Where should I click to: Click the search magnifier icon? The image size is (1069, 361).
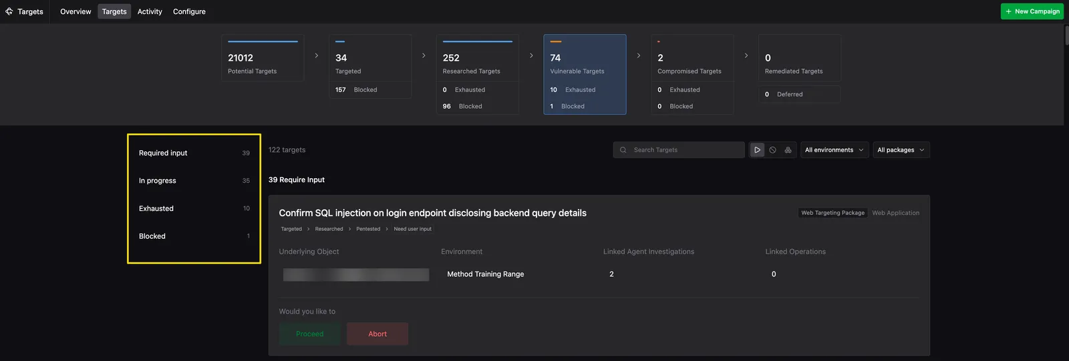coord(623,150)
